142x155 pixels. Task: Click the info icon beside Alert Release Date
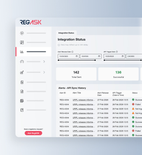[x=73, y=52]
